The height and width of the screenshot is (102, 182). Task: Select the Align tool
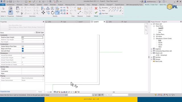43,8
